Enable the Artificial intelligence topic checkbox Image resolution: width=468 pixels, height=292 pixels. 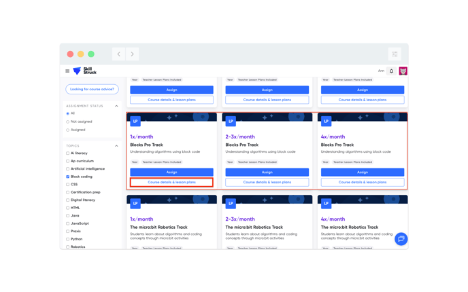68,169
